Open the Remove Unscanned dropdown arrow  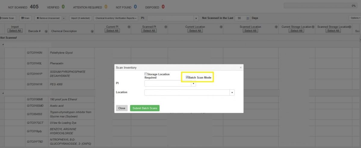click(x=63, y=18)
